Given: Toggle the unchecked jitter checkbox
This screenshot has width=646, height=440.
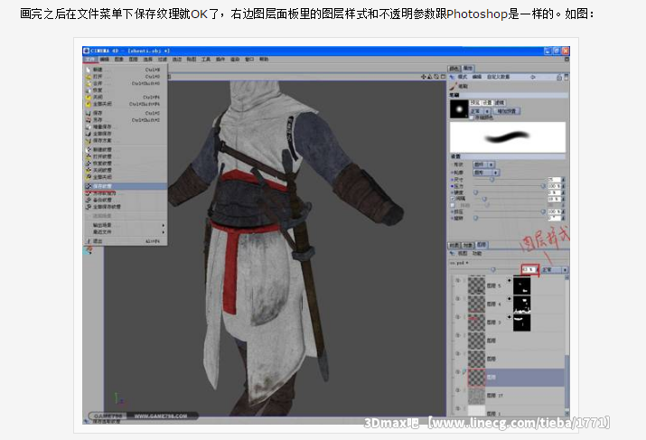Looking at the screenshot, I should (453, 205).
